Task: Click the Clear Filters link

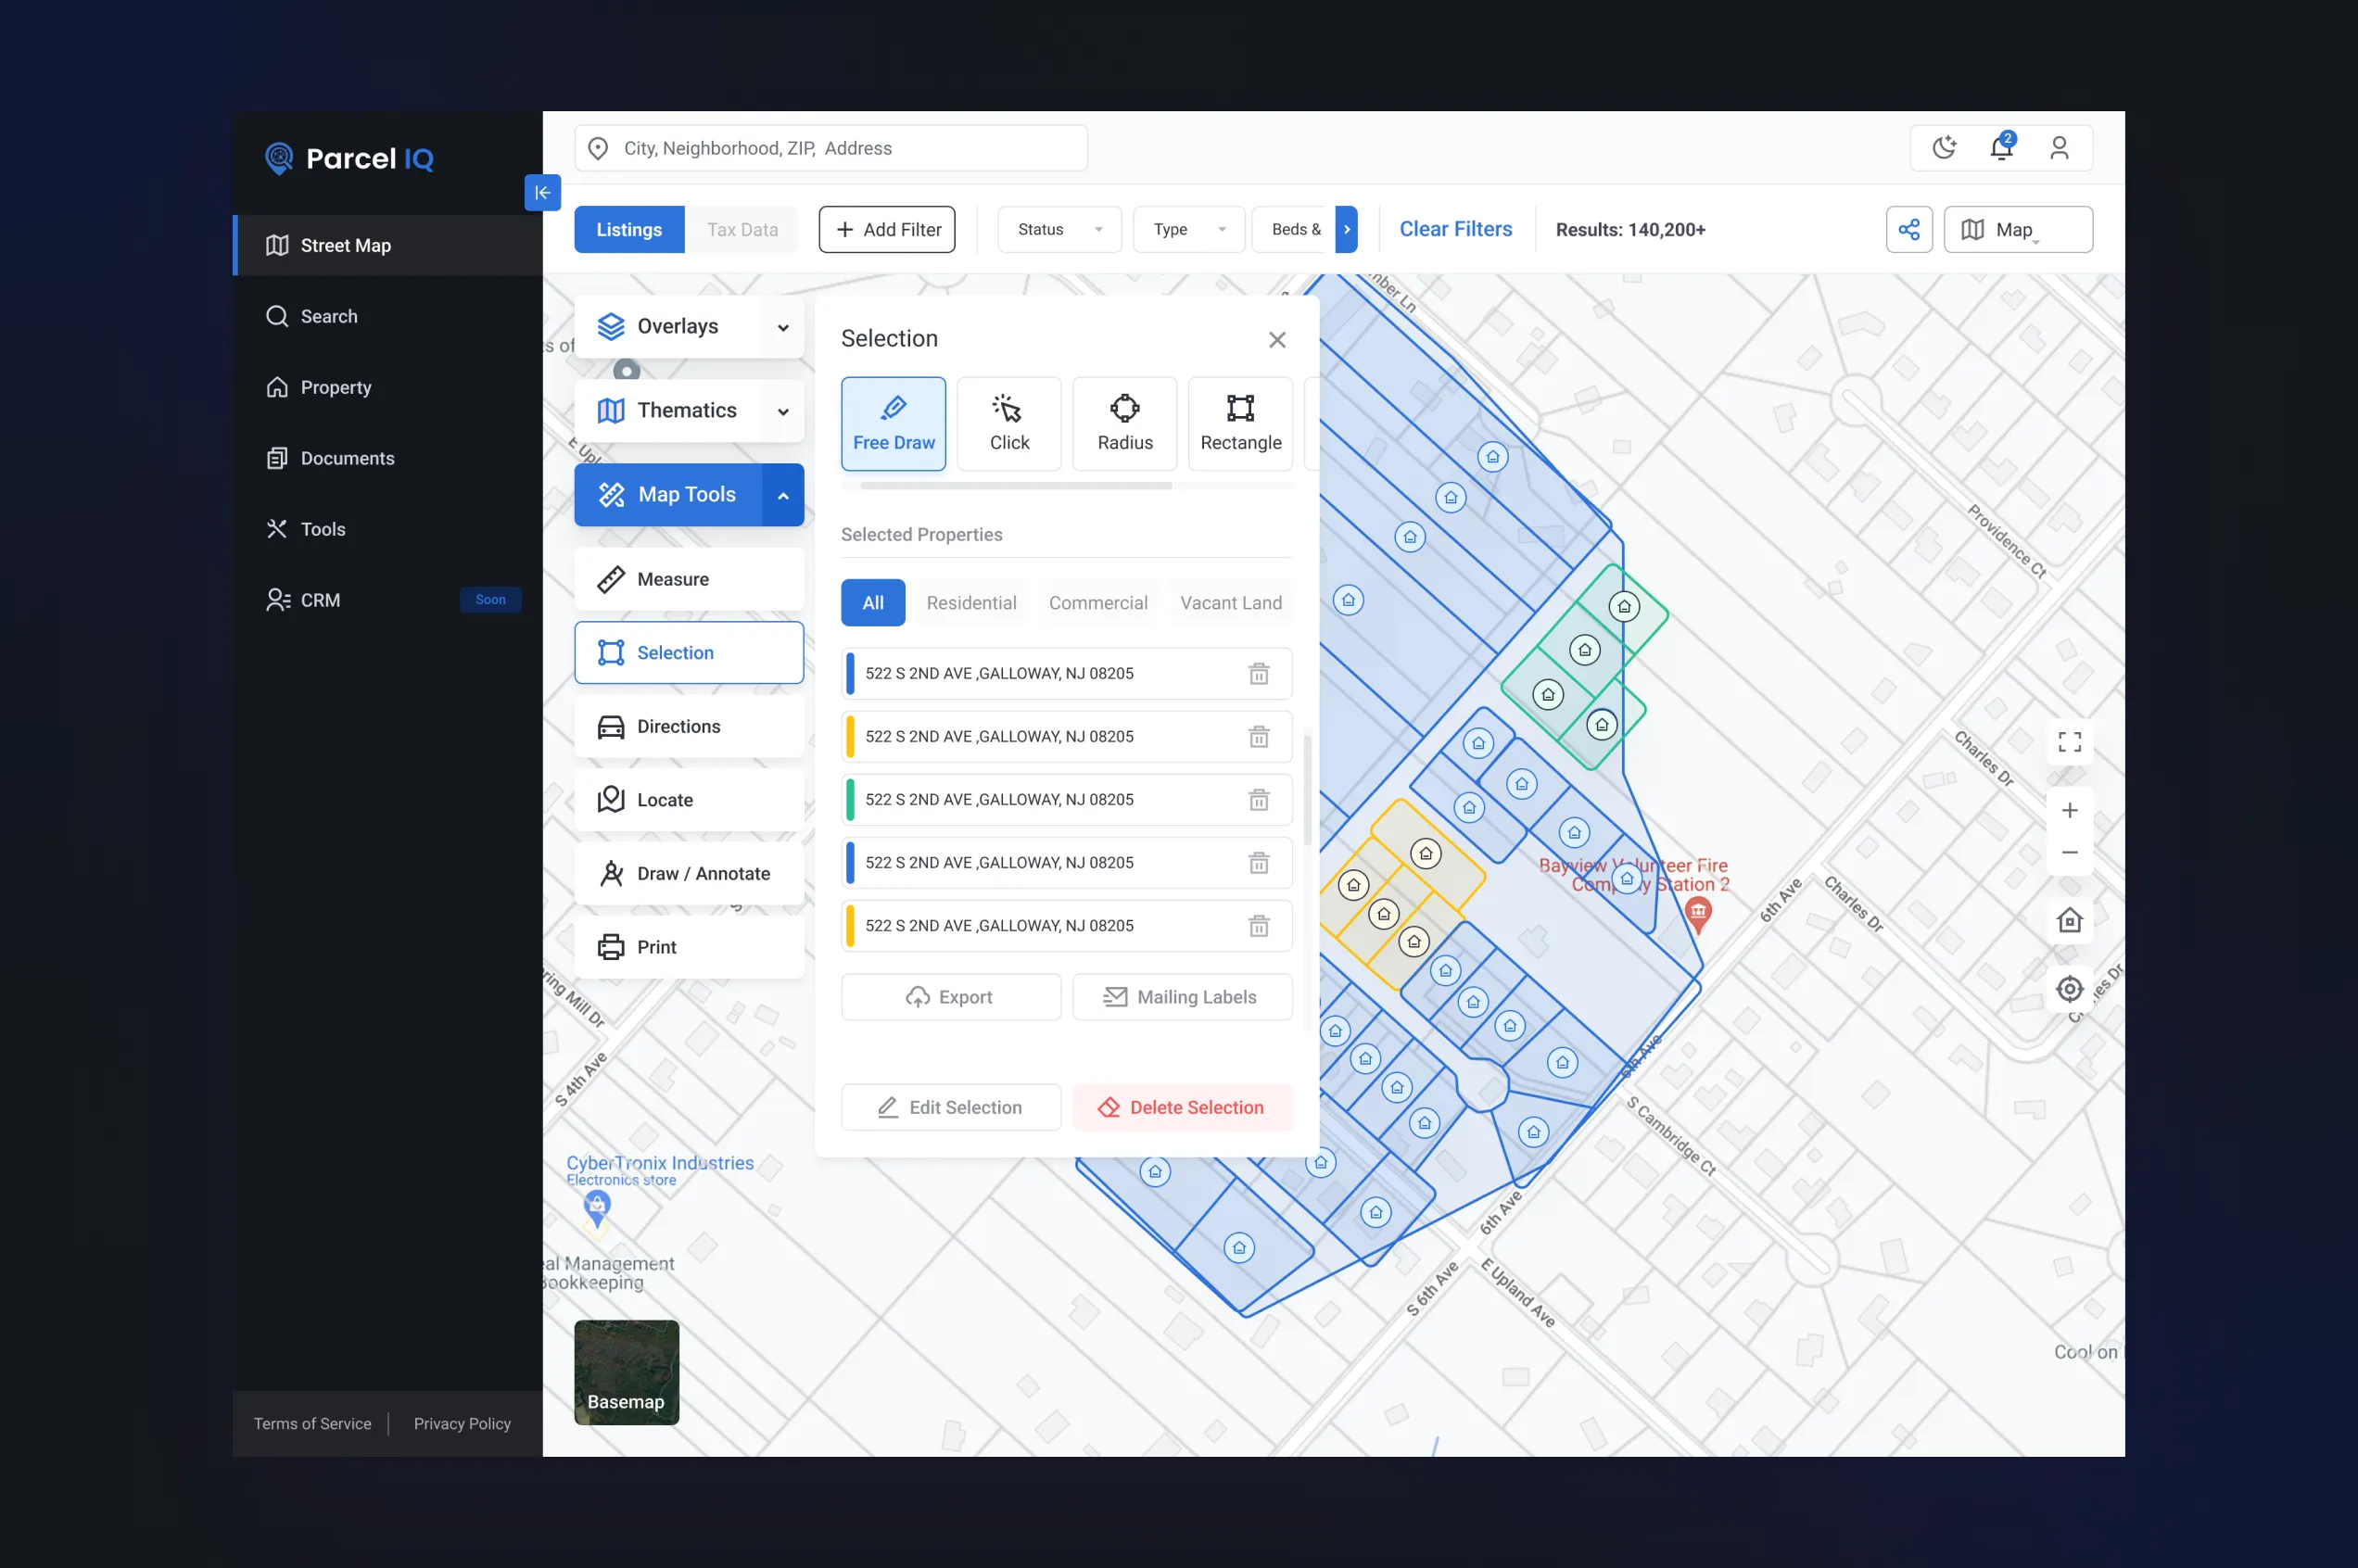Action: click(1455, 229)
